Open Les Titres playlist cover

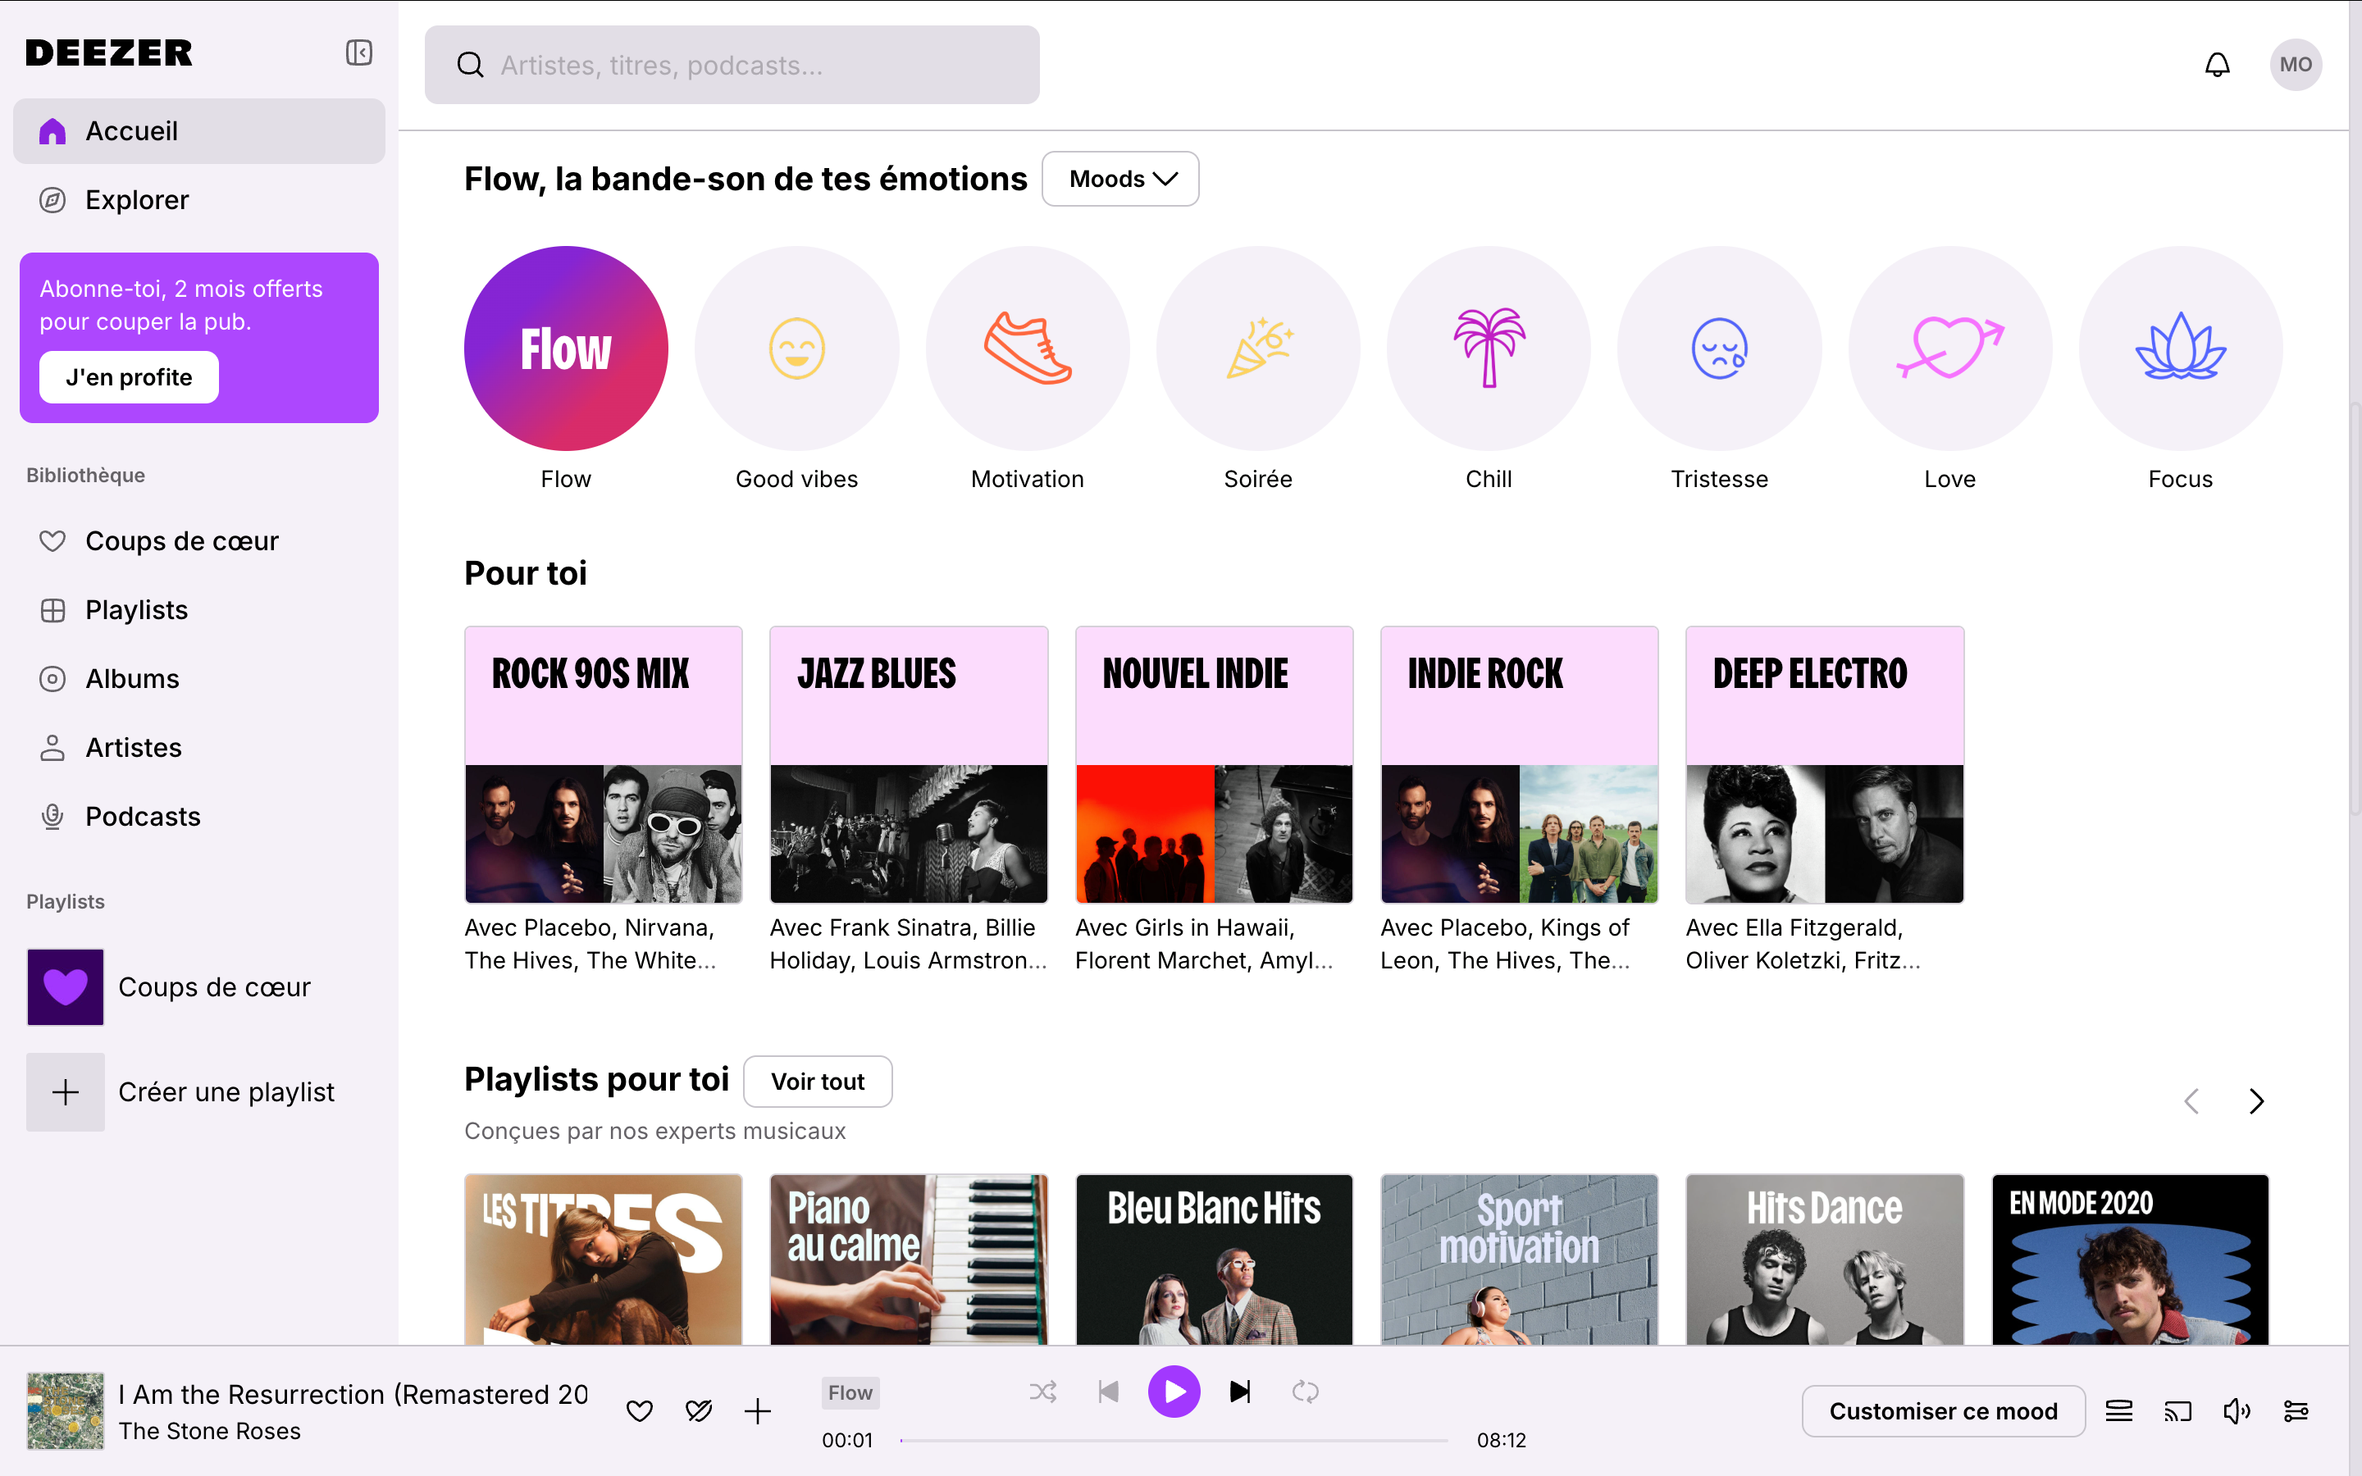point(603,1260)
